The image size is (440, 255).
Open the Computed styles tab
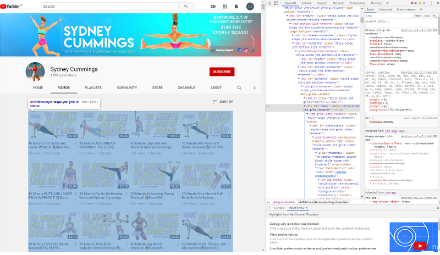click(x=385, y=9)
